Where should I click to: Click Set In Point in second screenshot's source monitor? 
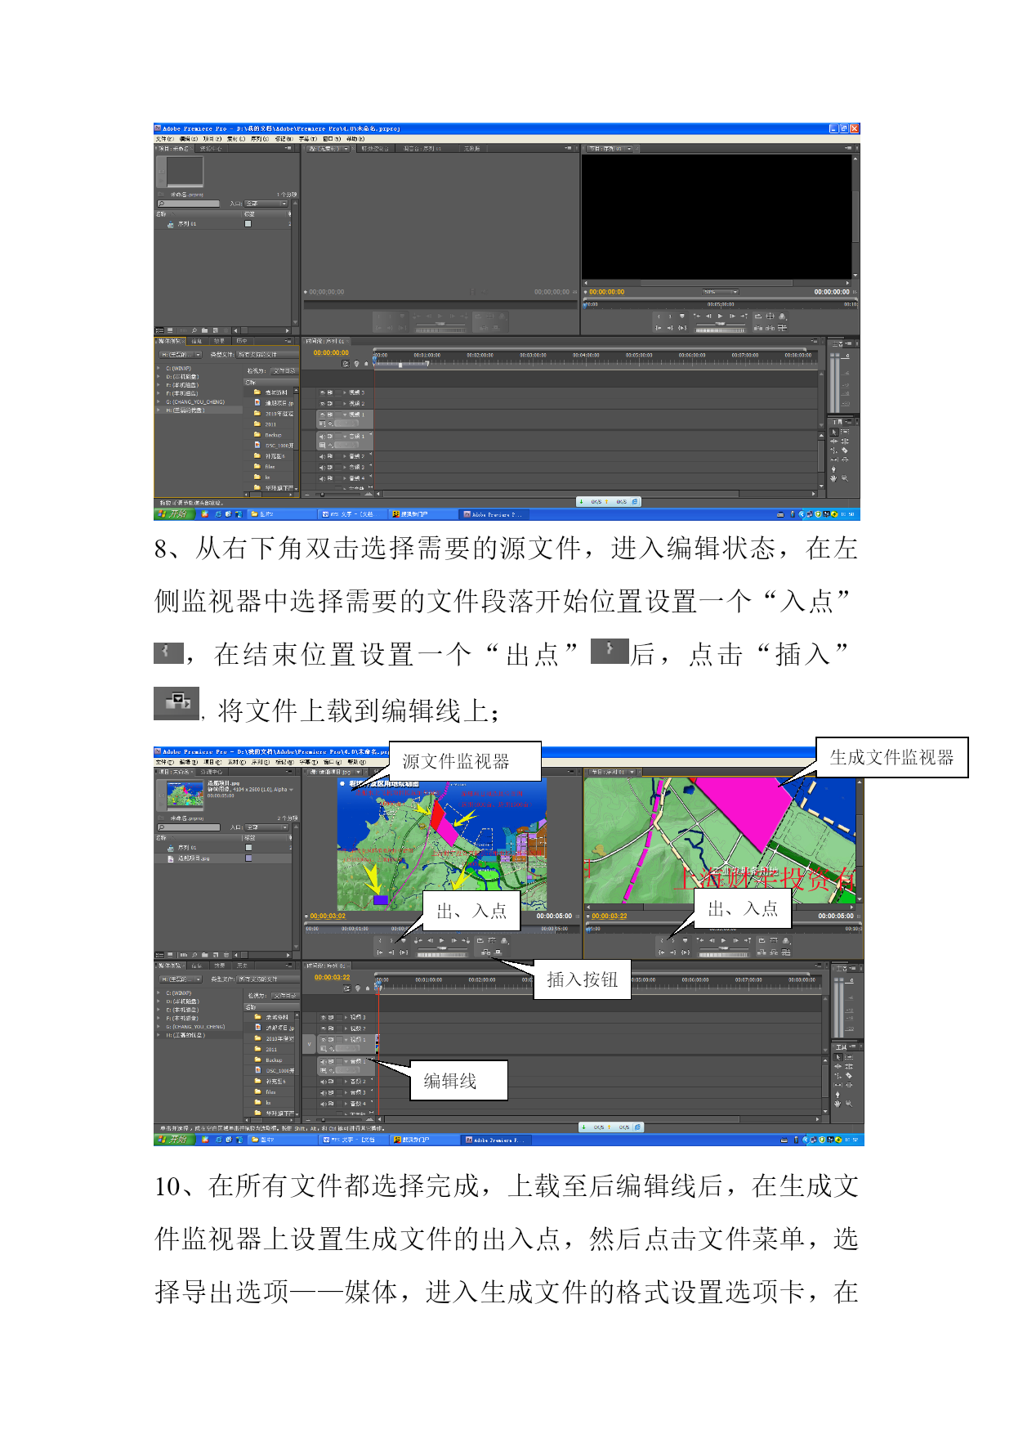(380, 940)
